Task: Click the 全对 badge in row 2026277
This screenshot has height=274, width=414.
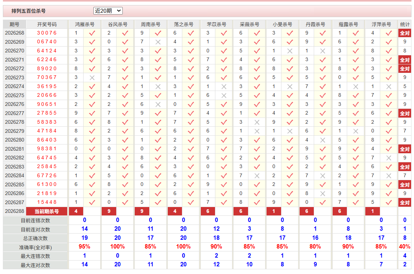Action: pyautogui.click(x=405, y=113)
